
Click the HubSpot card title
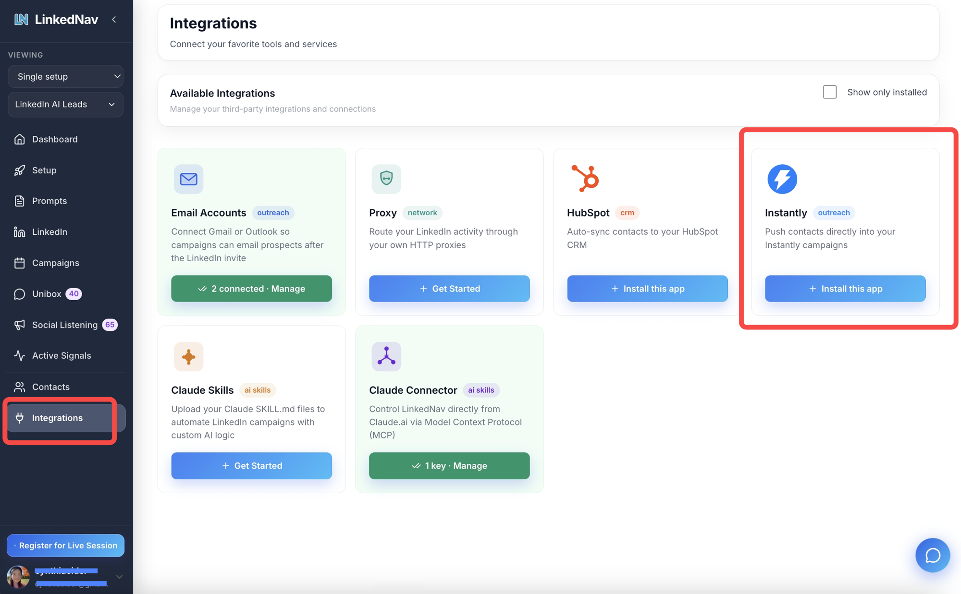point(588,213)
